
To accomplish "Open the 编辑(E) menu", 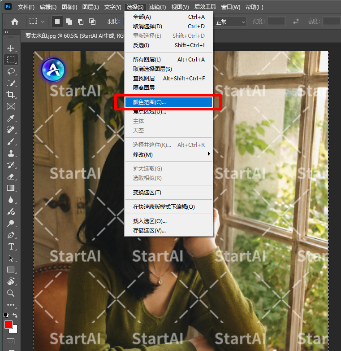I will pyautogui.click(x=48, y=7).
